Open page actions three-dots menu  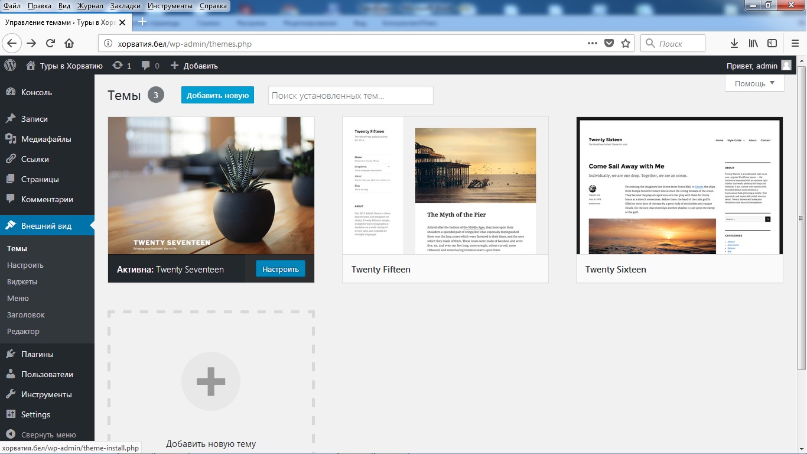click(x=593, y=43)
